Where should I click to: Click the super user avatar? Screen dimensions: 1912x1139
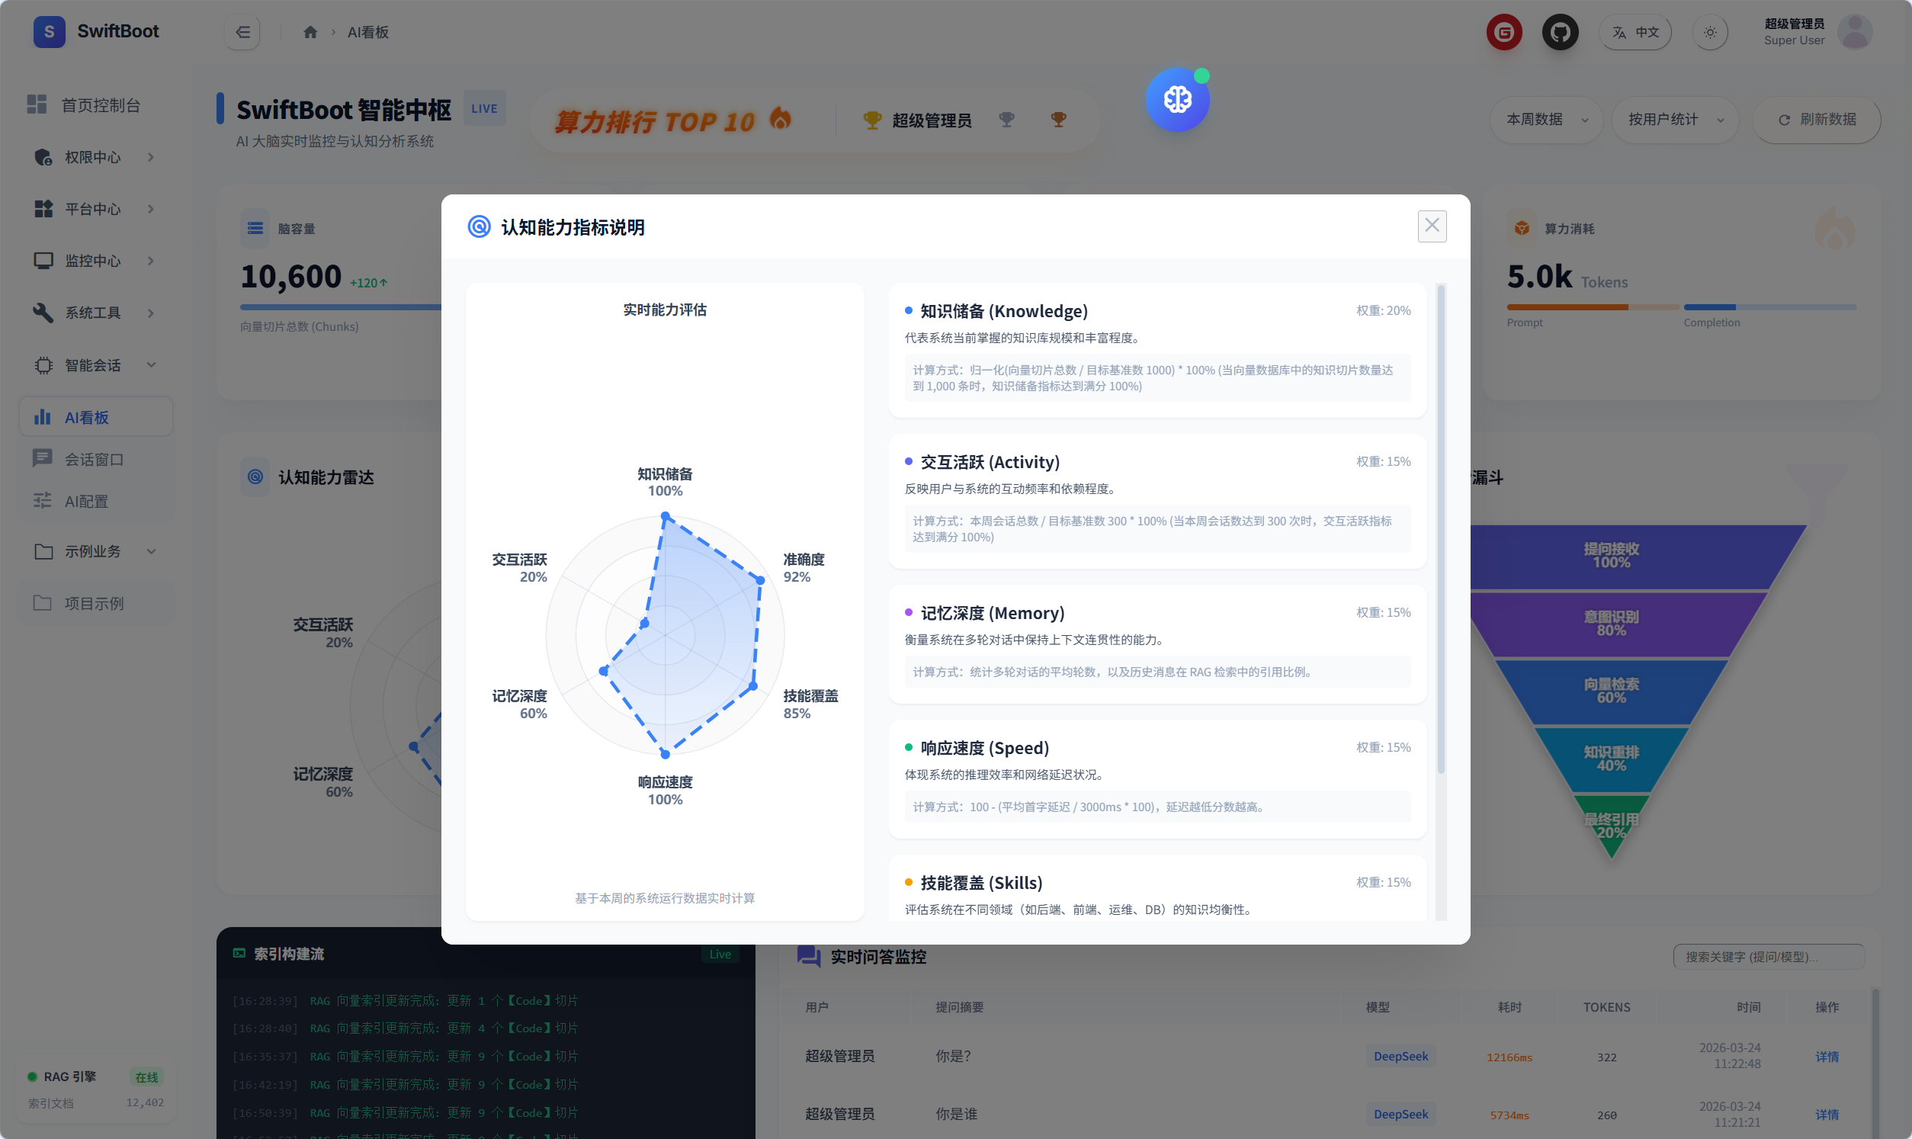coord(1855,32)
